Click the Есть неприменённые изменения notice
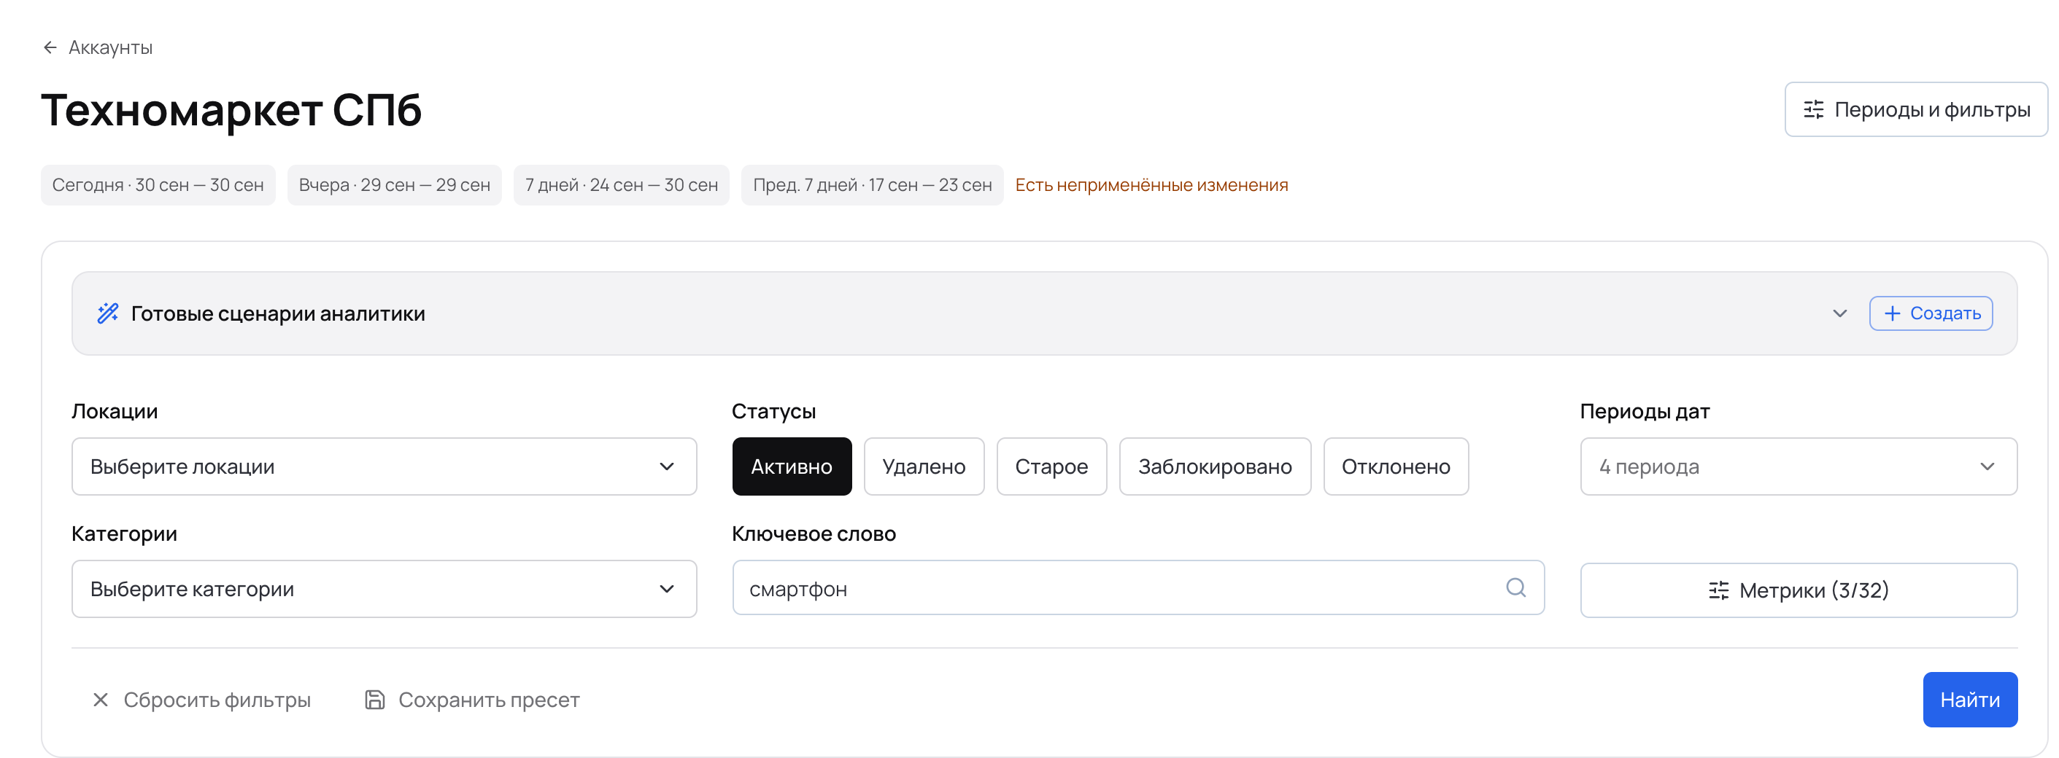Image resolution: width=2059 pixels, height=758 pixels. (1151, 185)
